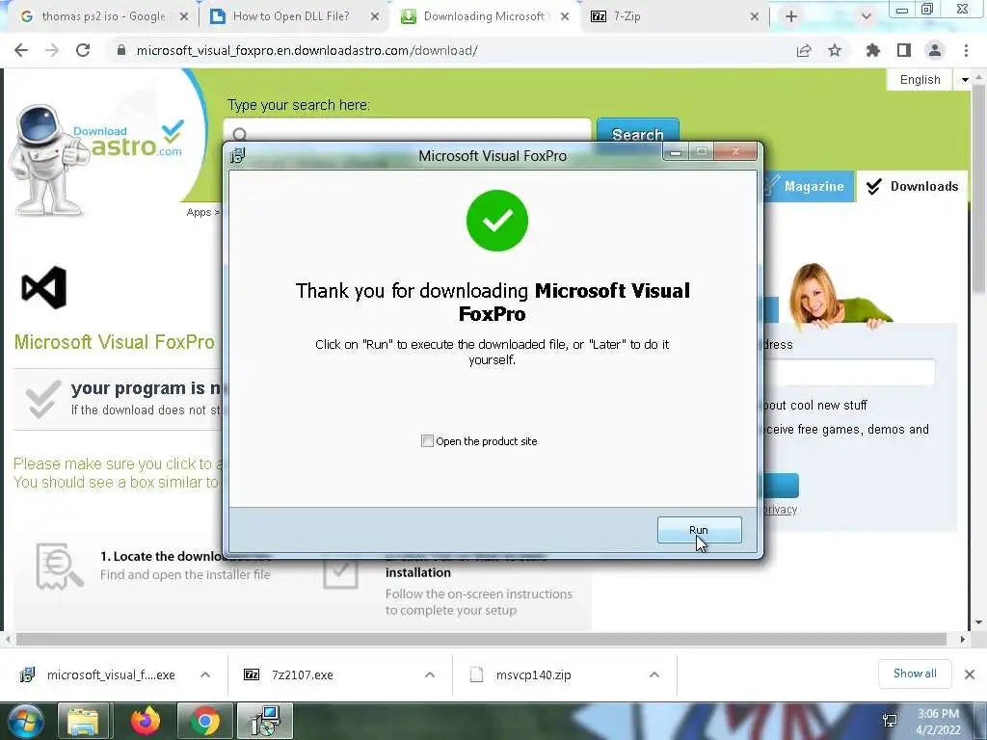
Task: Click the Microsoft Visual FoxPro page title
Action: [115, 342]
